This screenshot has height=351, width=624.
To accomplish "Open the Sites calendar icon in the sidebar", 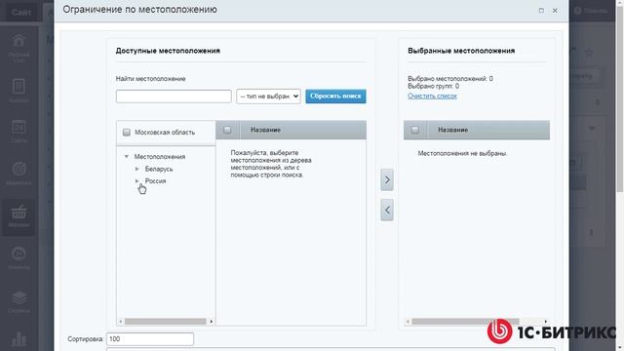I will tap(19, 128).
